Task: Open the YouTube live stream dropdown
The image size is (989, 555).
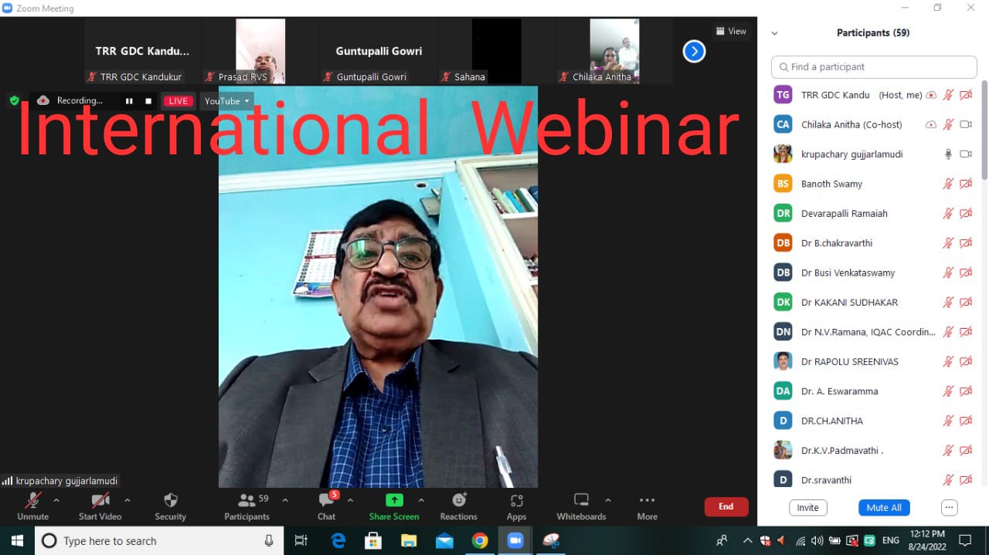Action: point(226,101)
